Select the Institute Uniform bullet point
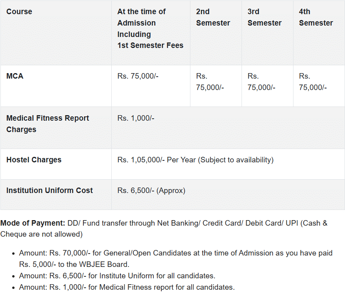The height and width of the screenshot is (296, 345). [117, 276]
